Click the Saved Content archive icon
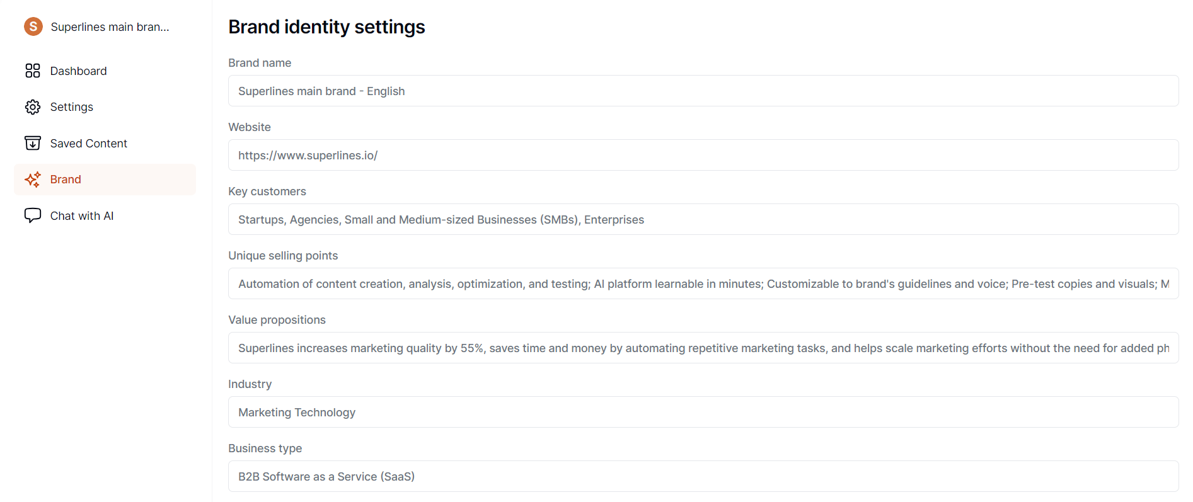1193x502 pixels. (x=33, y=143)
